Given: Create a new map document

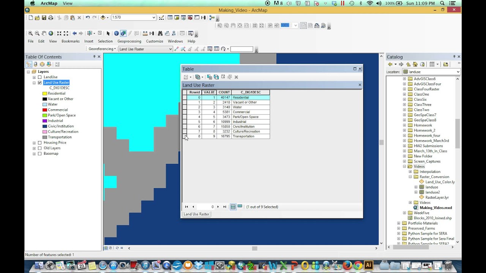Looking at the screenshot, I should tap(31, 17).
